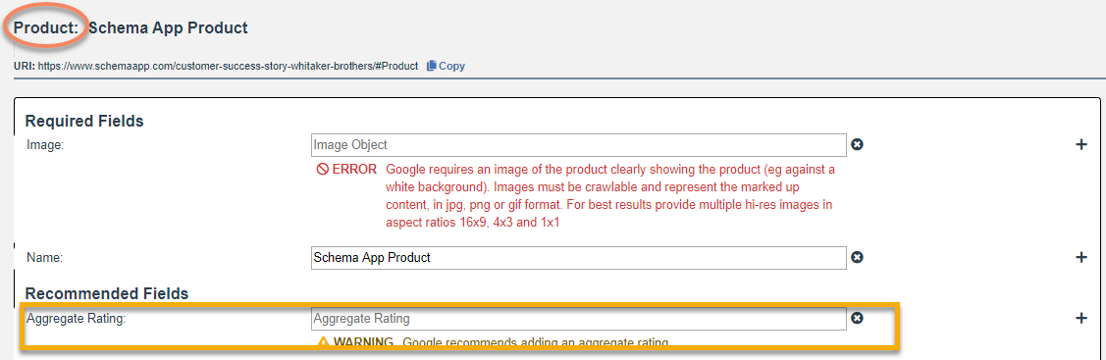Click the Google image requirement error message
Image resolution: width=1106 pixels, height=360 pixels.
tap(610, 195)
